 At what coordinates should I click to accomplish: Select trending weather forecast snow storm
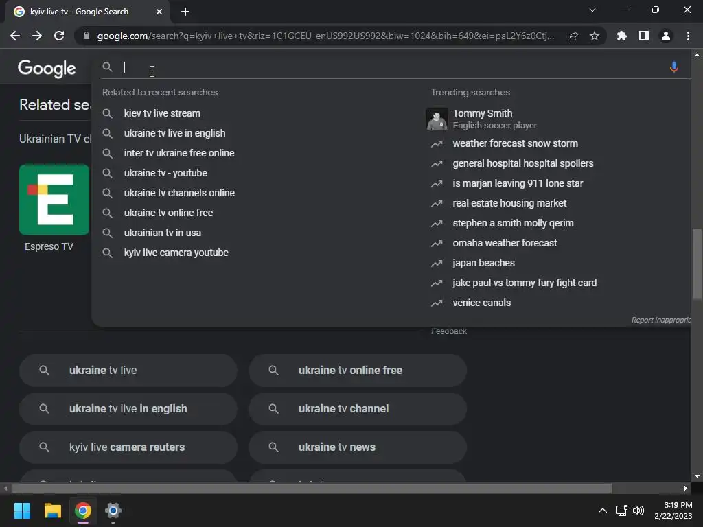coord(515,143)
